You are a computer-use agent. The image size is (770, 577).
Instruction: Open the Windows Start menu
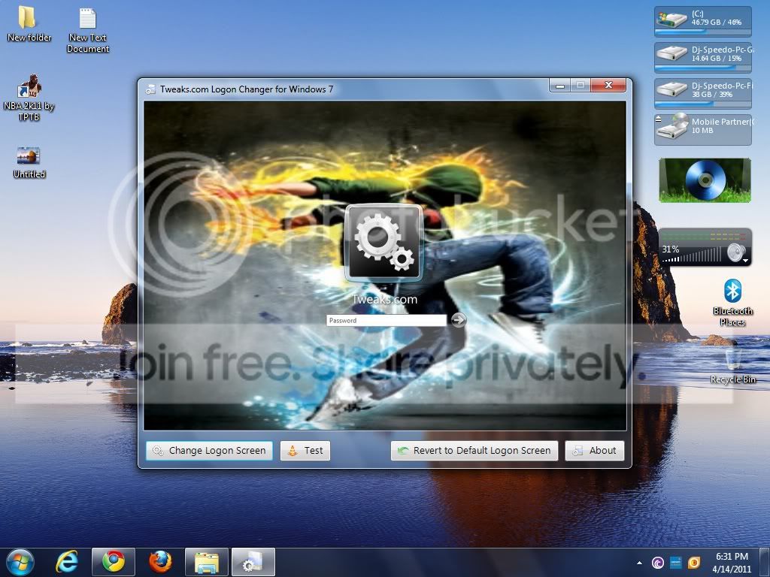(x=20, y=562)
